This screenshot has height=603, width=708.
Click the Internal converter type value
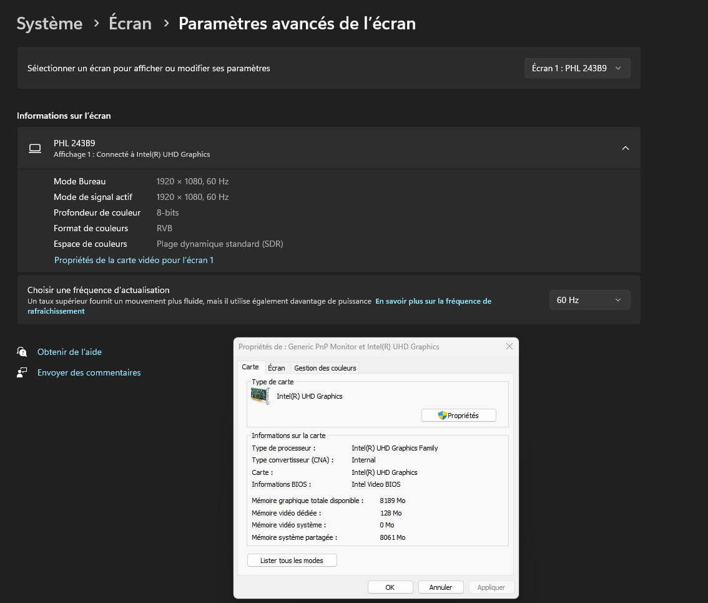363,460
